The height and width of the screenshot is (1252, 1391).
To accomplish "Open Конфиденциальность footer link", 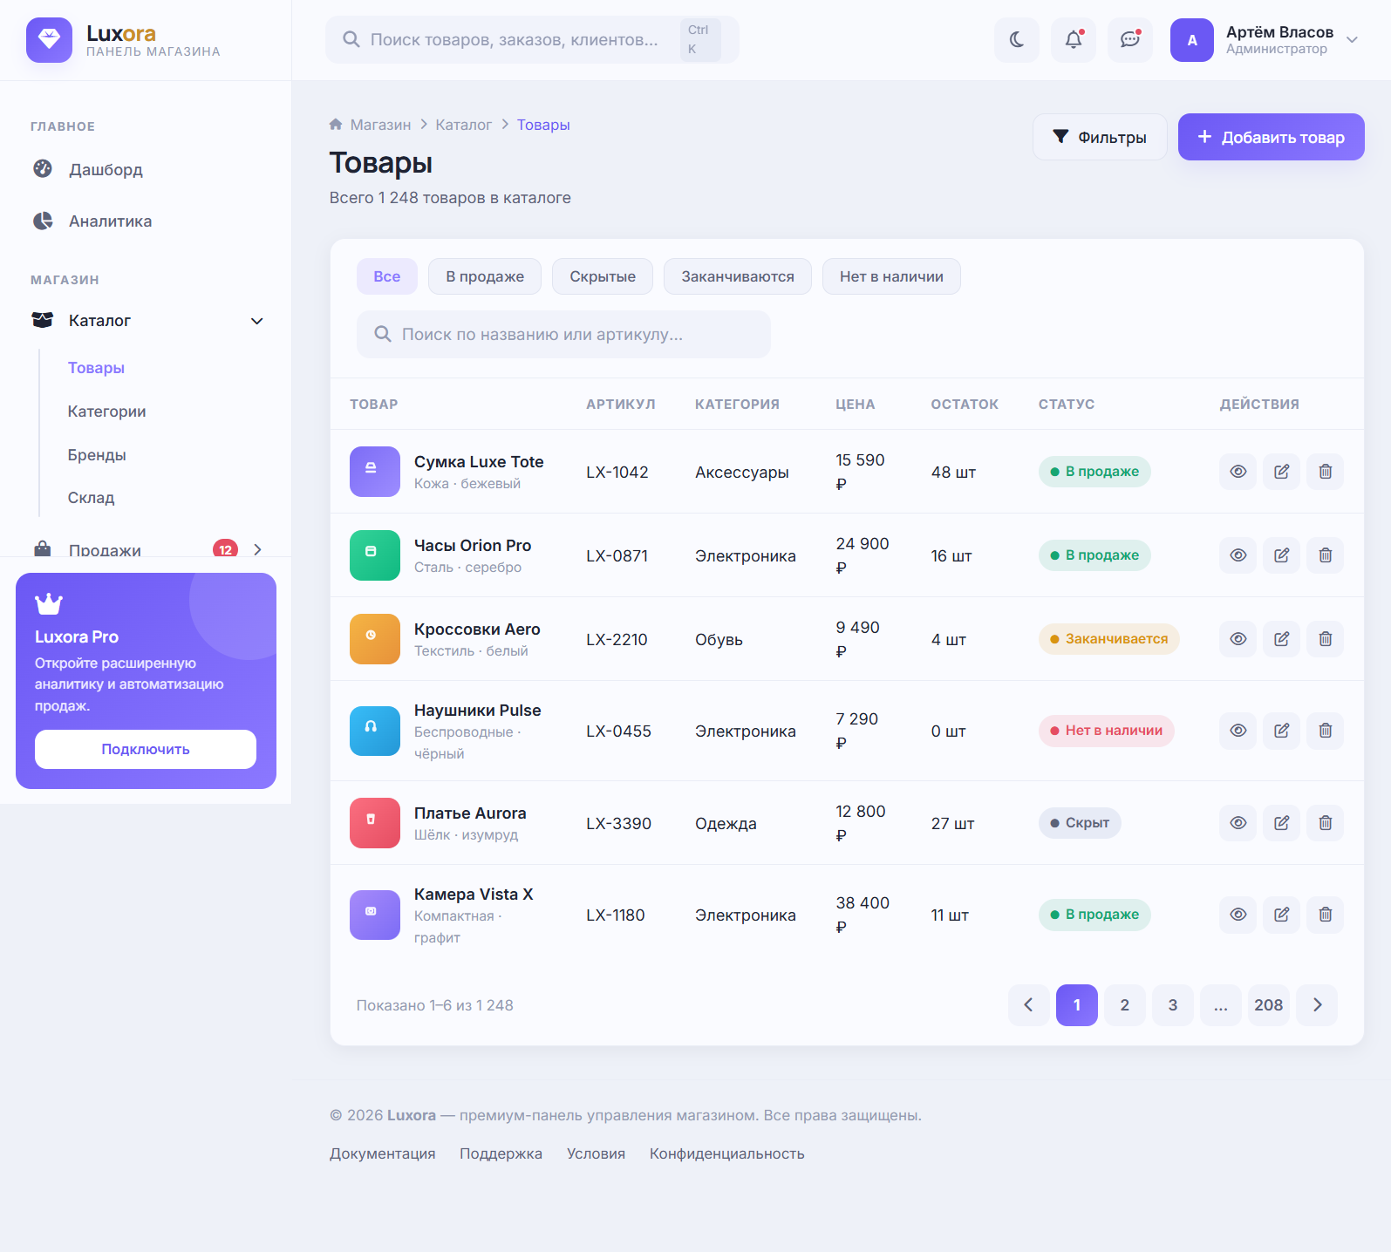I will 726,1153.
